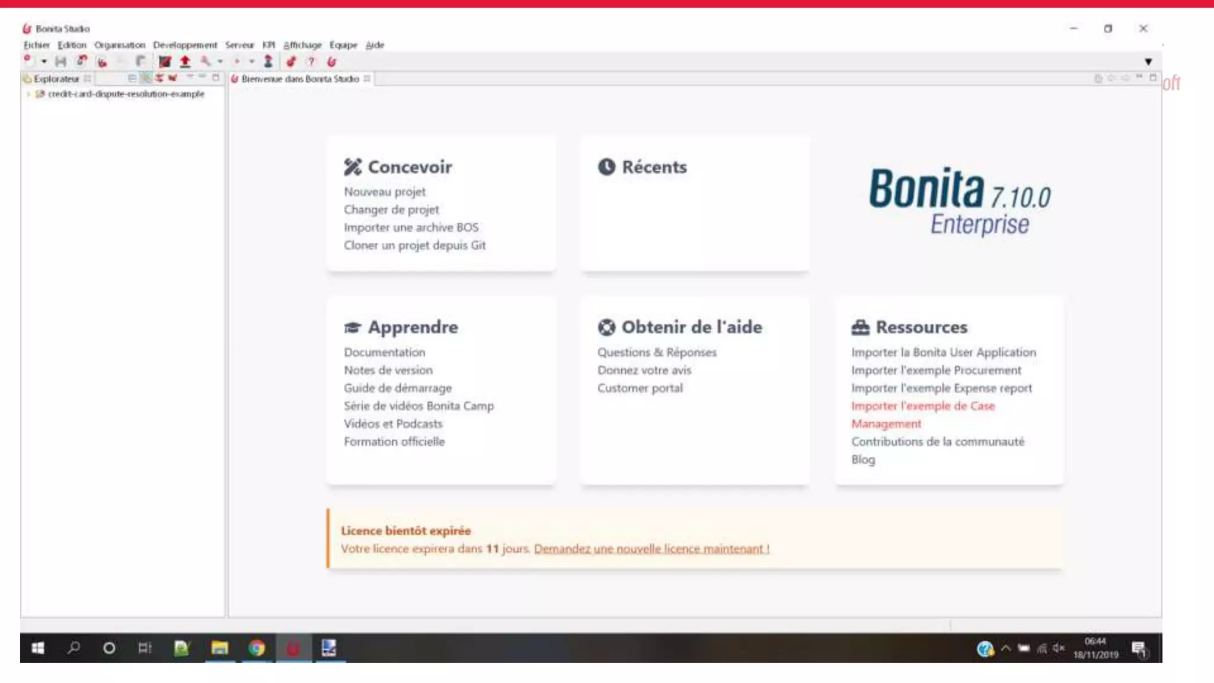Open Chrome from the Windows taskbar
This screenshot has width=1214, height=683.
pos(257,648)
